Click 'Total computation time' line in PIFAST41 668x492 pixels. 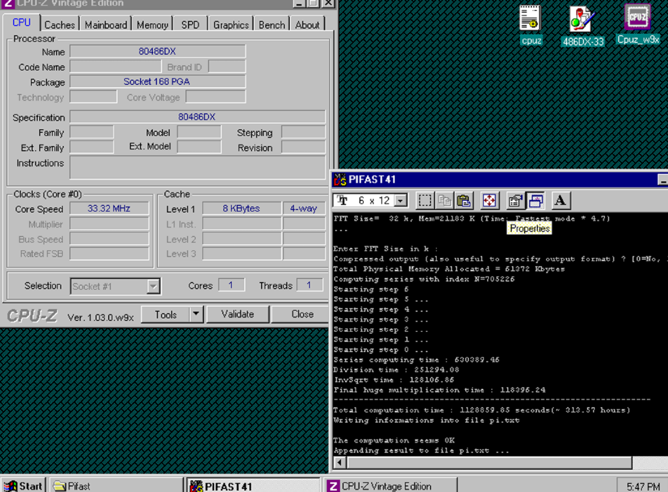coord(481,410)
